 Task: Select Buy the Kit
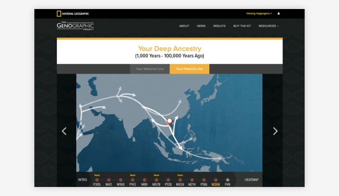click(242, 26)
